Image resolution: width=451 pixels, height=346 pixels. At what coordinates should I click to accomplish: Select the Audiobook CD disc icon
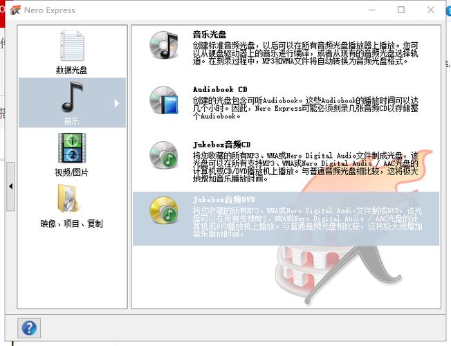pyautogui.click(x=164, y=100)
